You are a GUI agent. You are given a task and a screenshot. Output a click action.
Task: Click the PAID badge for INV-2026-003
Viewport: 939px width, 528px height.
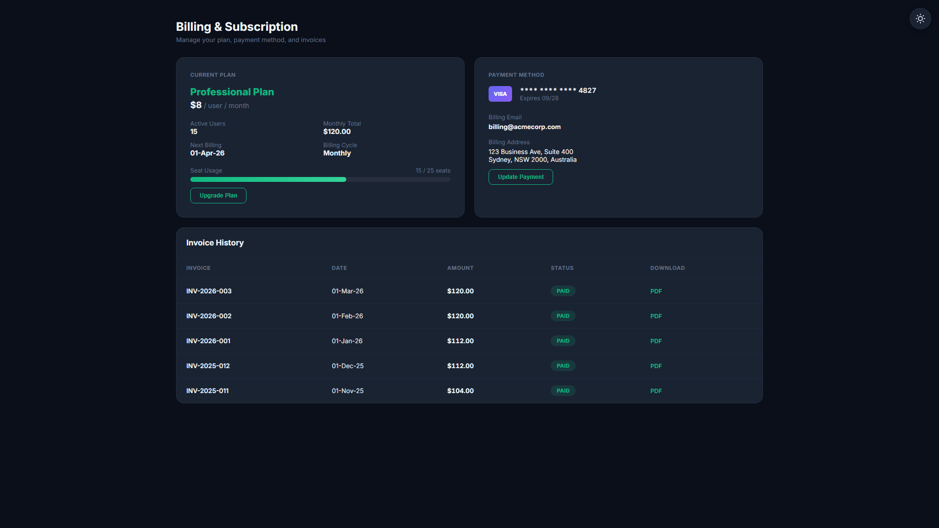pos(563,291)
